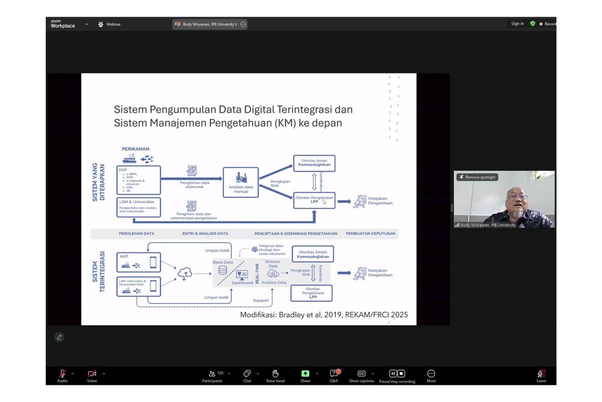
Task: Open the Q&A panel
Action: pyautogui.click(x=334, y=376)
